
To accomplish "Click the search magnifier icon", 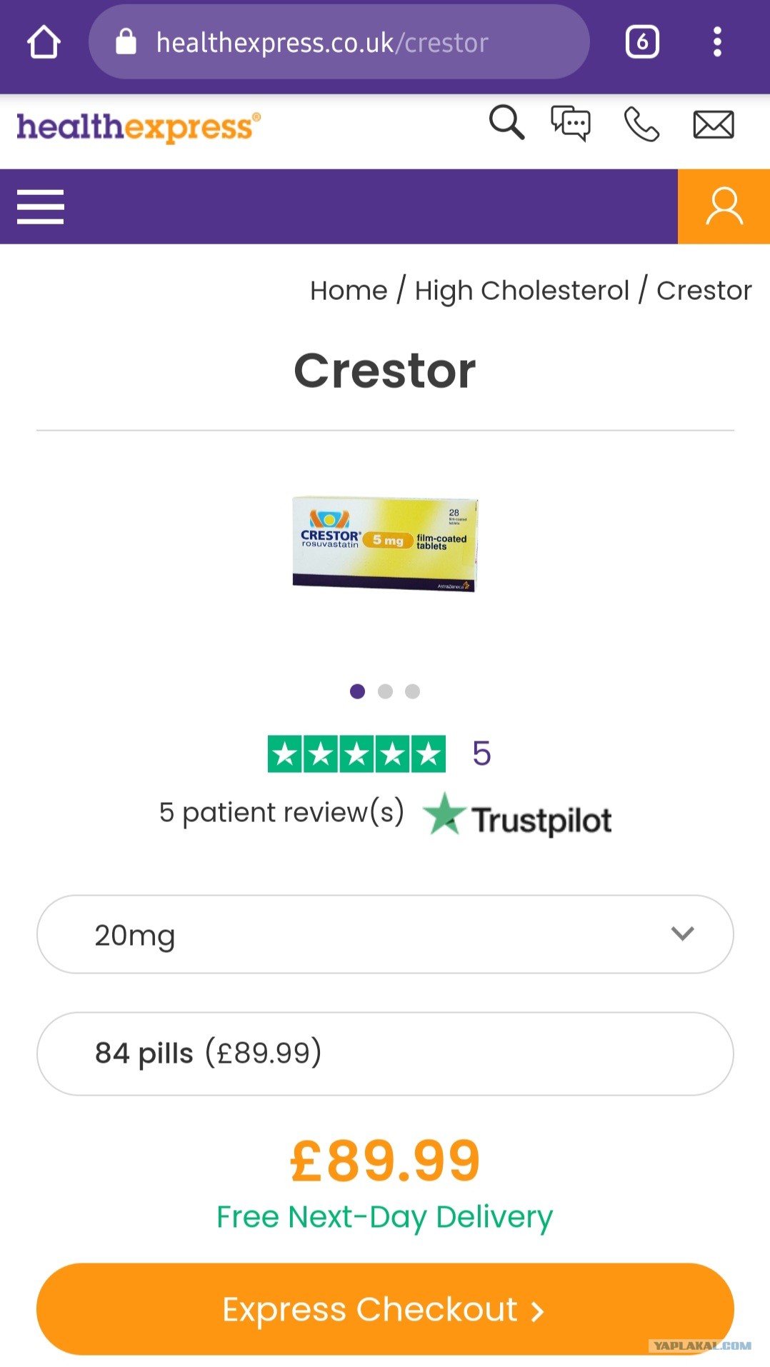I will click(x=506, y=123).
